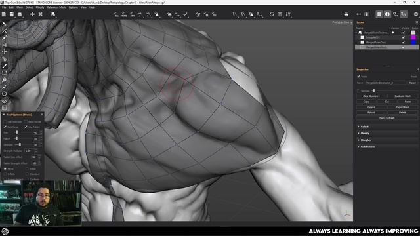Open the Mesh menu
This screenshot has height=236, width=420.
coord(20,7)
